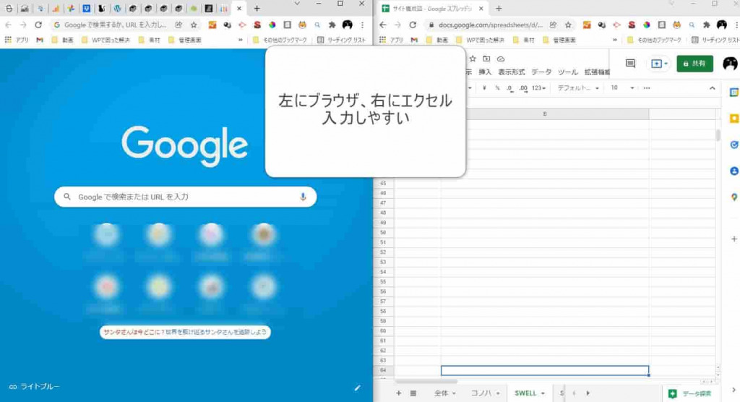Open the Dropbox Paper tab in the left browser

coord(87,9)
